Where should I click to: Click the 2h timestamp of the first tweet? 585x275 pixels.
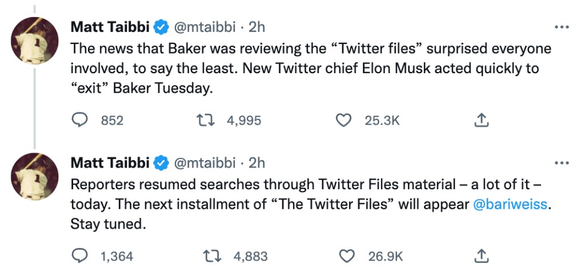(257, 27)
